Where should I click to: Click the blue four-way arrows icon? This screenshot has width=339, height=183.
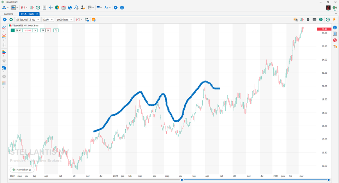(x=50, y=7)
